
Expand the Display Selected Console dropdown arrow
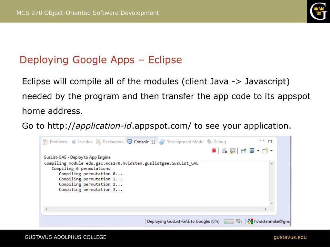click(258, 151)
